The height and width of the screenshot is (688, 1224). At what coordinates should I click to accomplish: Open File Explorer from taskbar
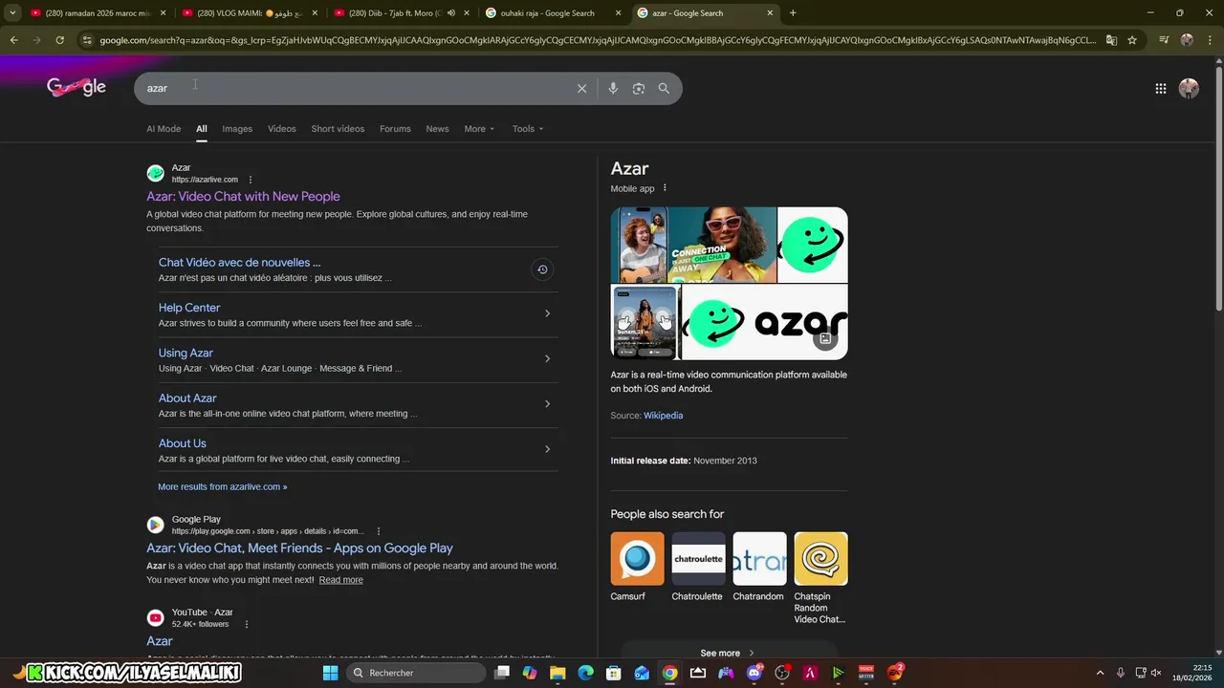point(557,673)
